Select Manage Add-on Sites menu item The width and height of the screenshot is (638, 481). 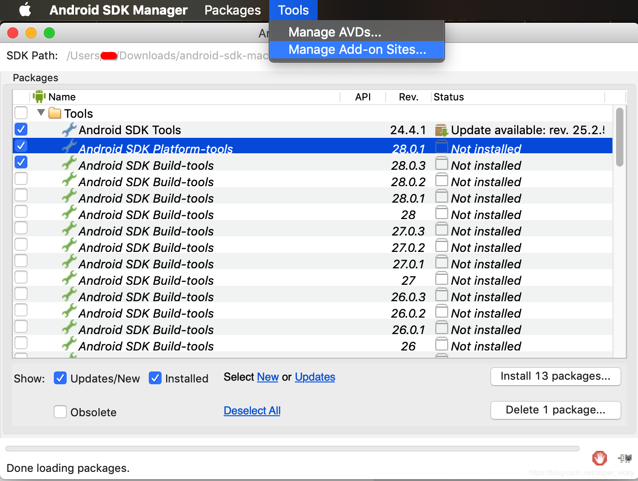[357, 49]
